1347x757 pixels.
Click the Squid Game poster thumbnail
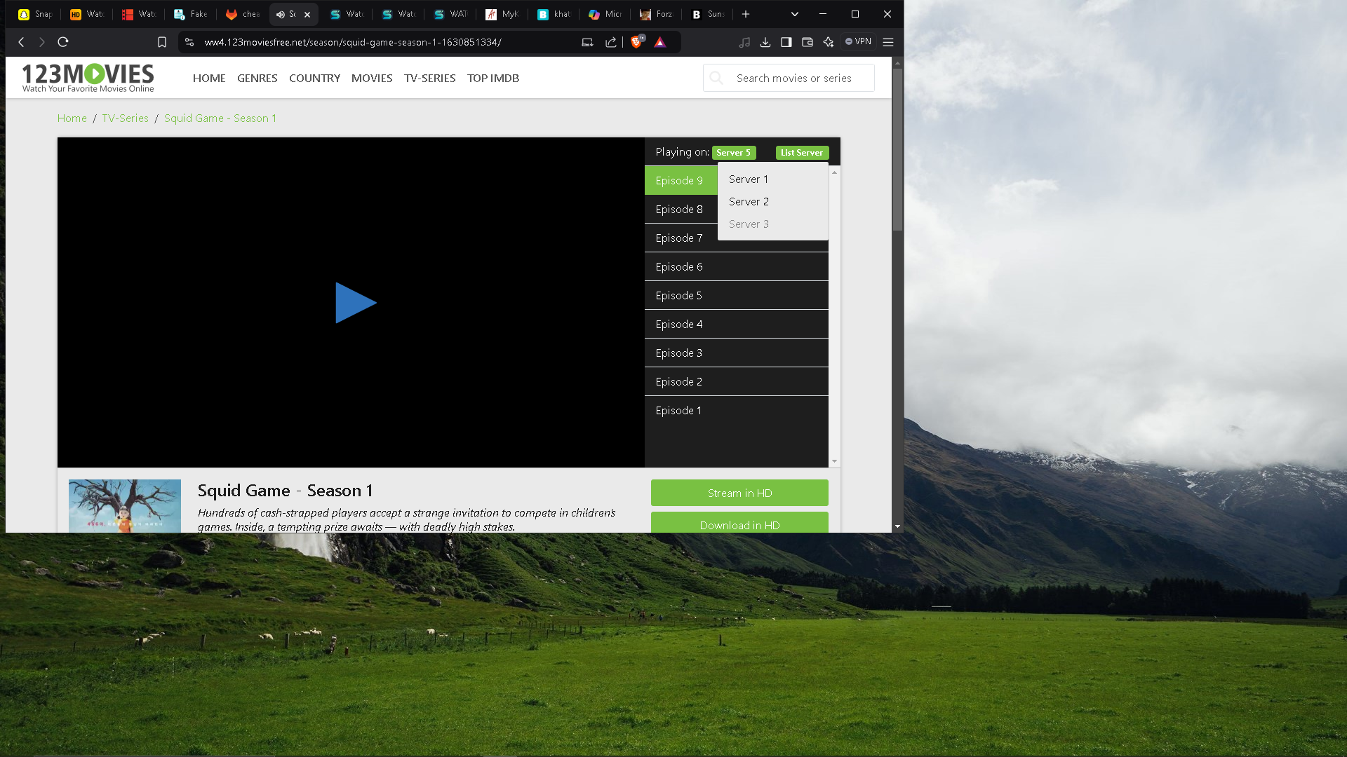click(x=125, y=506)
